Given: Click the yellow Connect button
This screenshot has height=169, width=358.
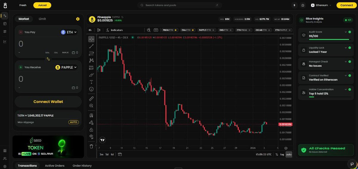Looking at the screenshot, I should click(346, 5).
